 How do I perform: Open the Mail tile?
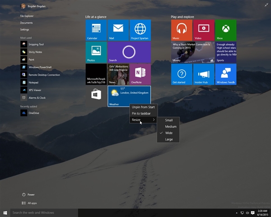click(x=118, y=30)
